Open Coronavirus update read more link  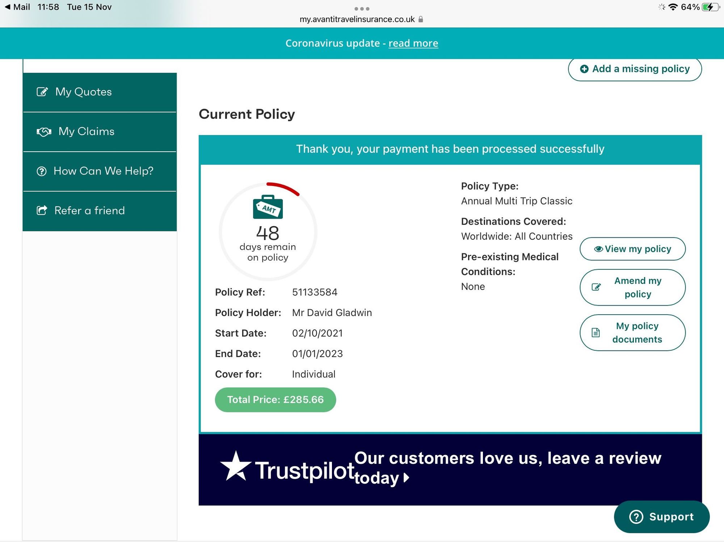pos(413,43)
